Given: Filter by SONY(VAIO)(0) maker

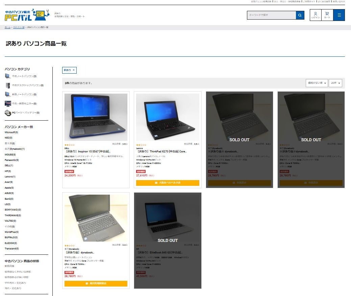Looking at the screenshot, I should [13, 210].
